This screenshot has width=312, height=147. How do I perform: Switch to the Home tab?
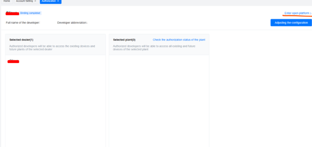point(7,1)
